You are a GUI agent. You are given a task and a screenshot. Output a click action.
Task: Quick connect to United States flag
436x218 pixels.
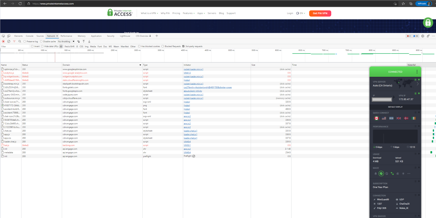click(384, 118)
